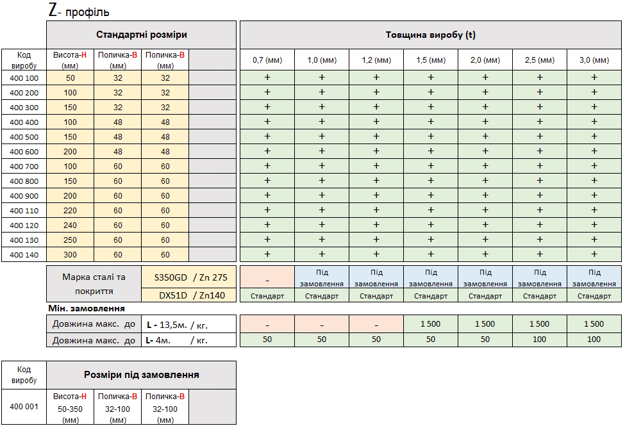Viewport: 625px width, 426px height.
Task: Click the '1,5 (мм)' thickness column header
Action: 431,60
